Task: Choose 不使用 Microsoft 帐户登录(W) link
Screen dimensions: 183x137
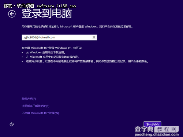Action: [40, 113]
